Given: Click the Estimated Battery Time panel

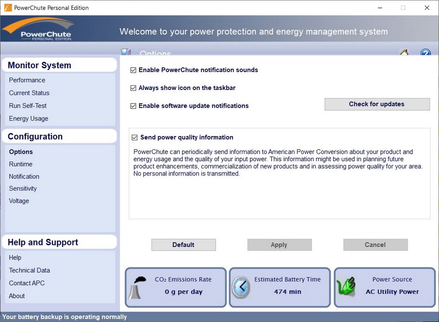Looking at the screenshot, I should (x=280, y=287).
